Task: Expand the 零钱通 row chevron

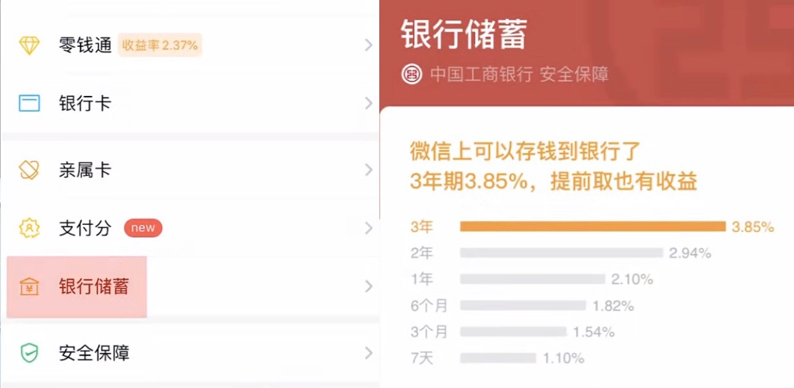Action: point(368,45)
